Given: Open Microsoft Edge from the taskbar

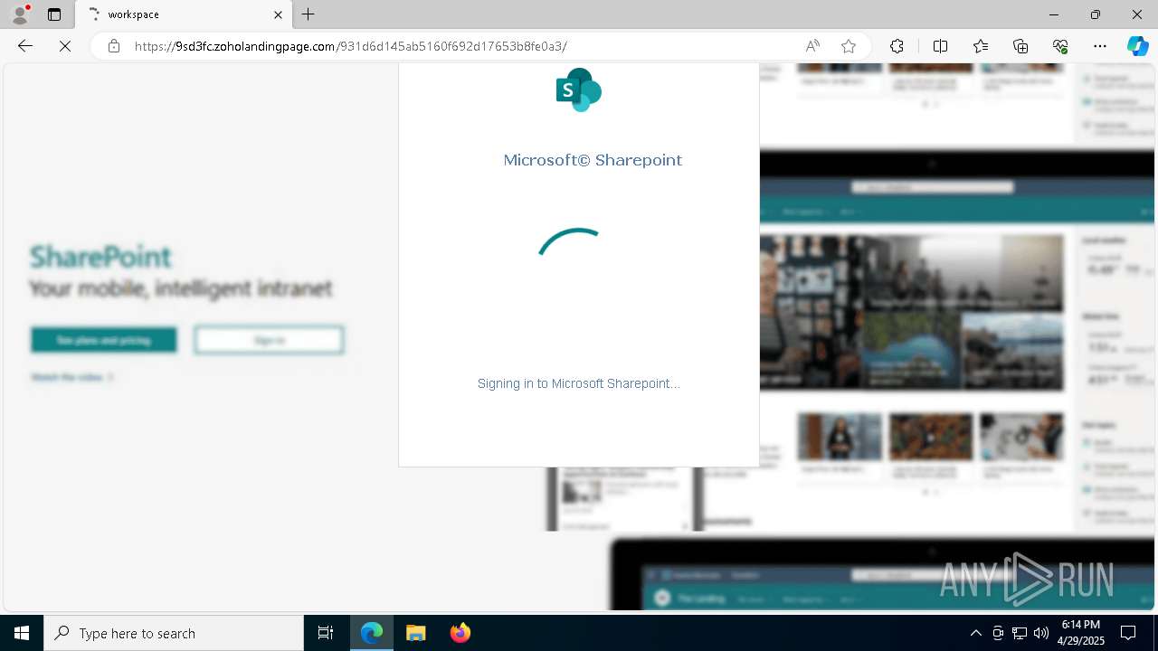Looking at the screenshot, I should click(372, 633).
